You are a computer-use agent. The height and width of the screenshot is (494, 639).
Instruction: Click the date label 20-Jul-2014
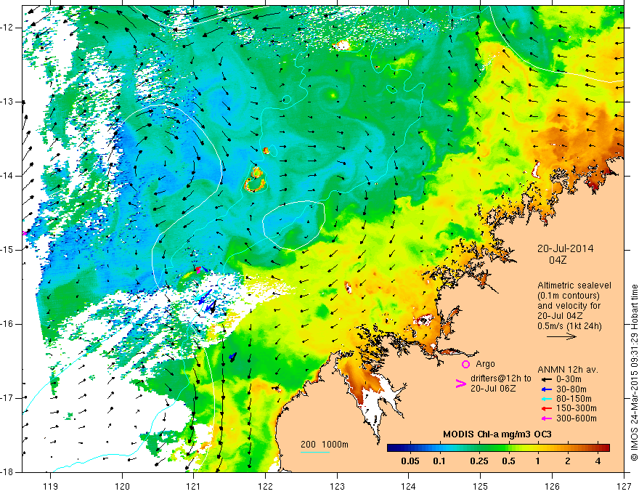[x=565, y=248]
